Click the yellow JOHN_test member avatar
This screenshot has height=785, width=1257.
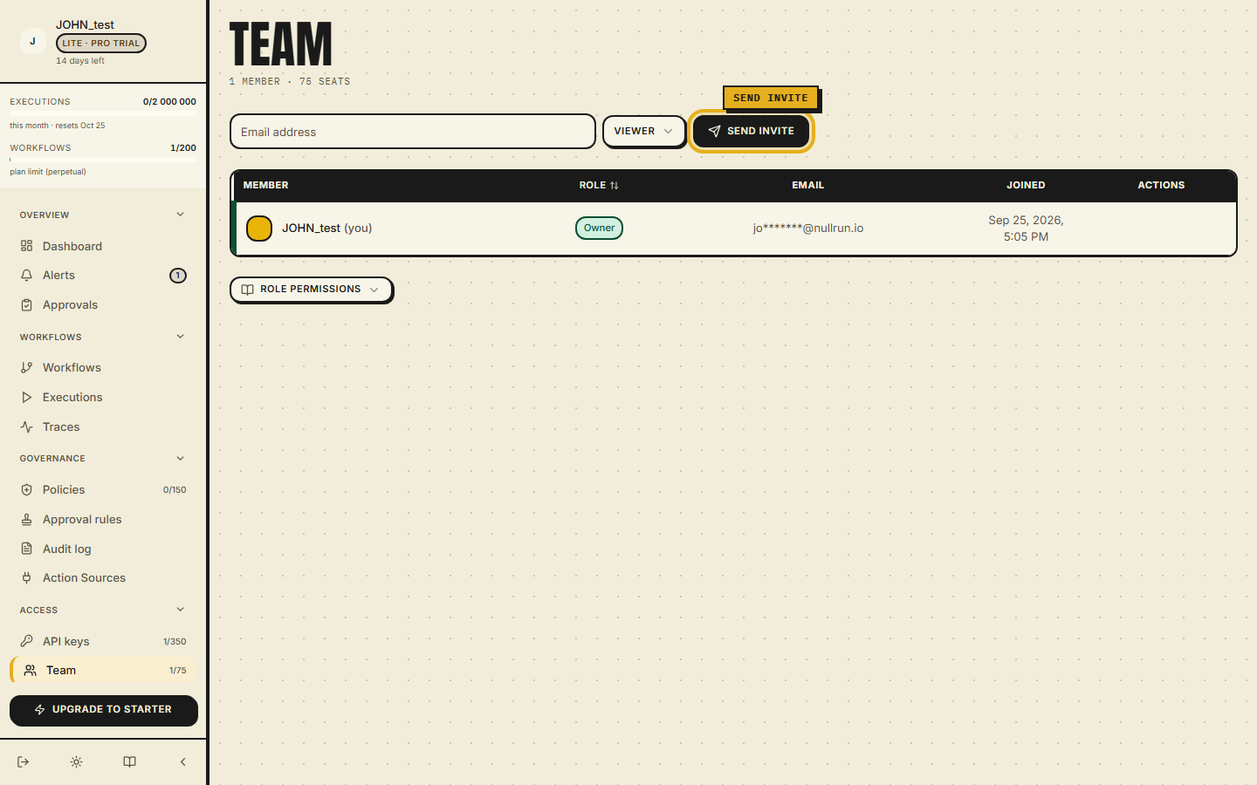[x=259, y=229]
